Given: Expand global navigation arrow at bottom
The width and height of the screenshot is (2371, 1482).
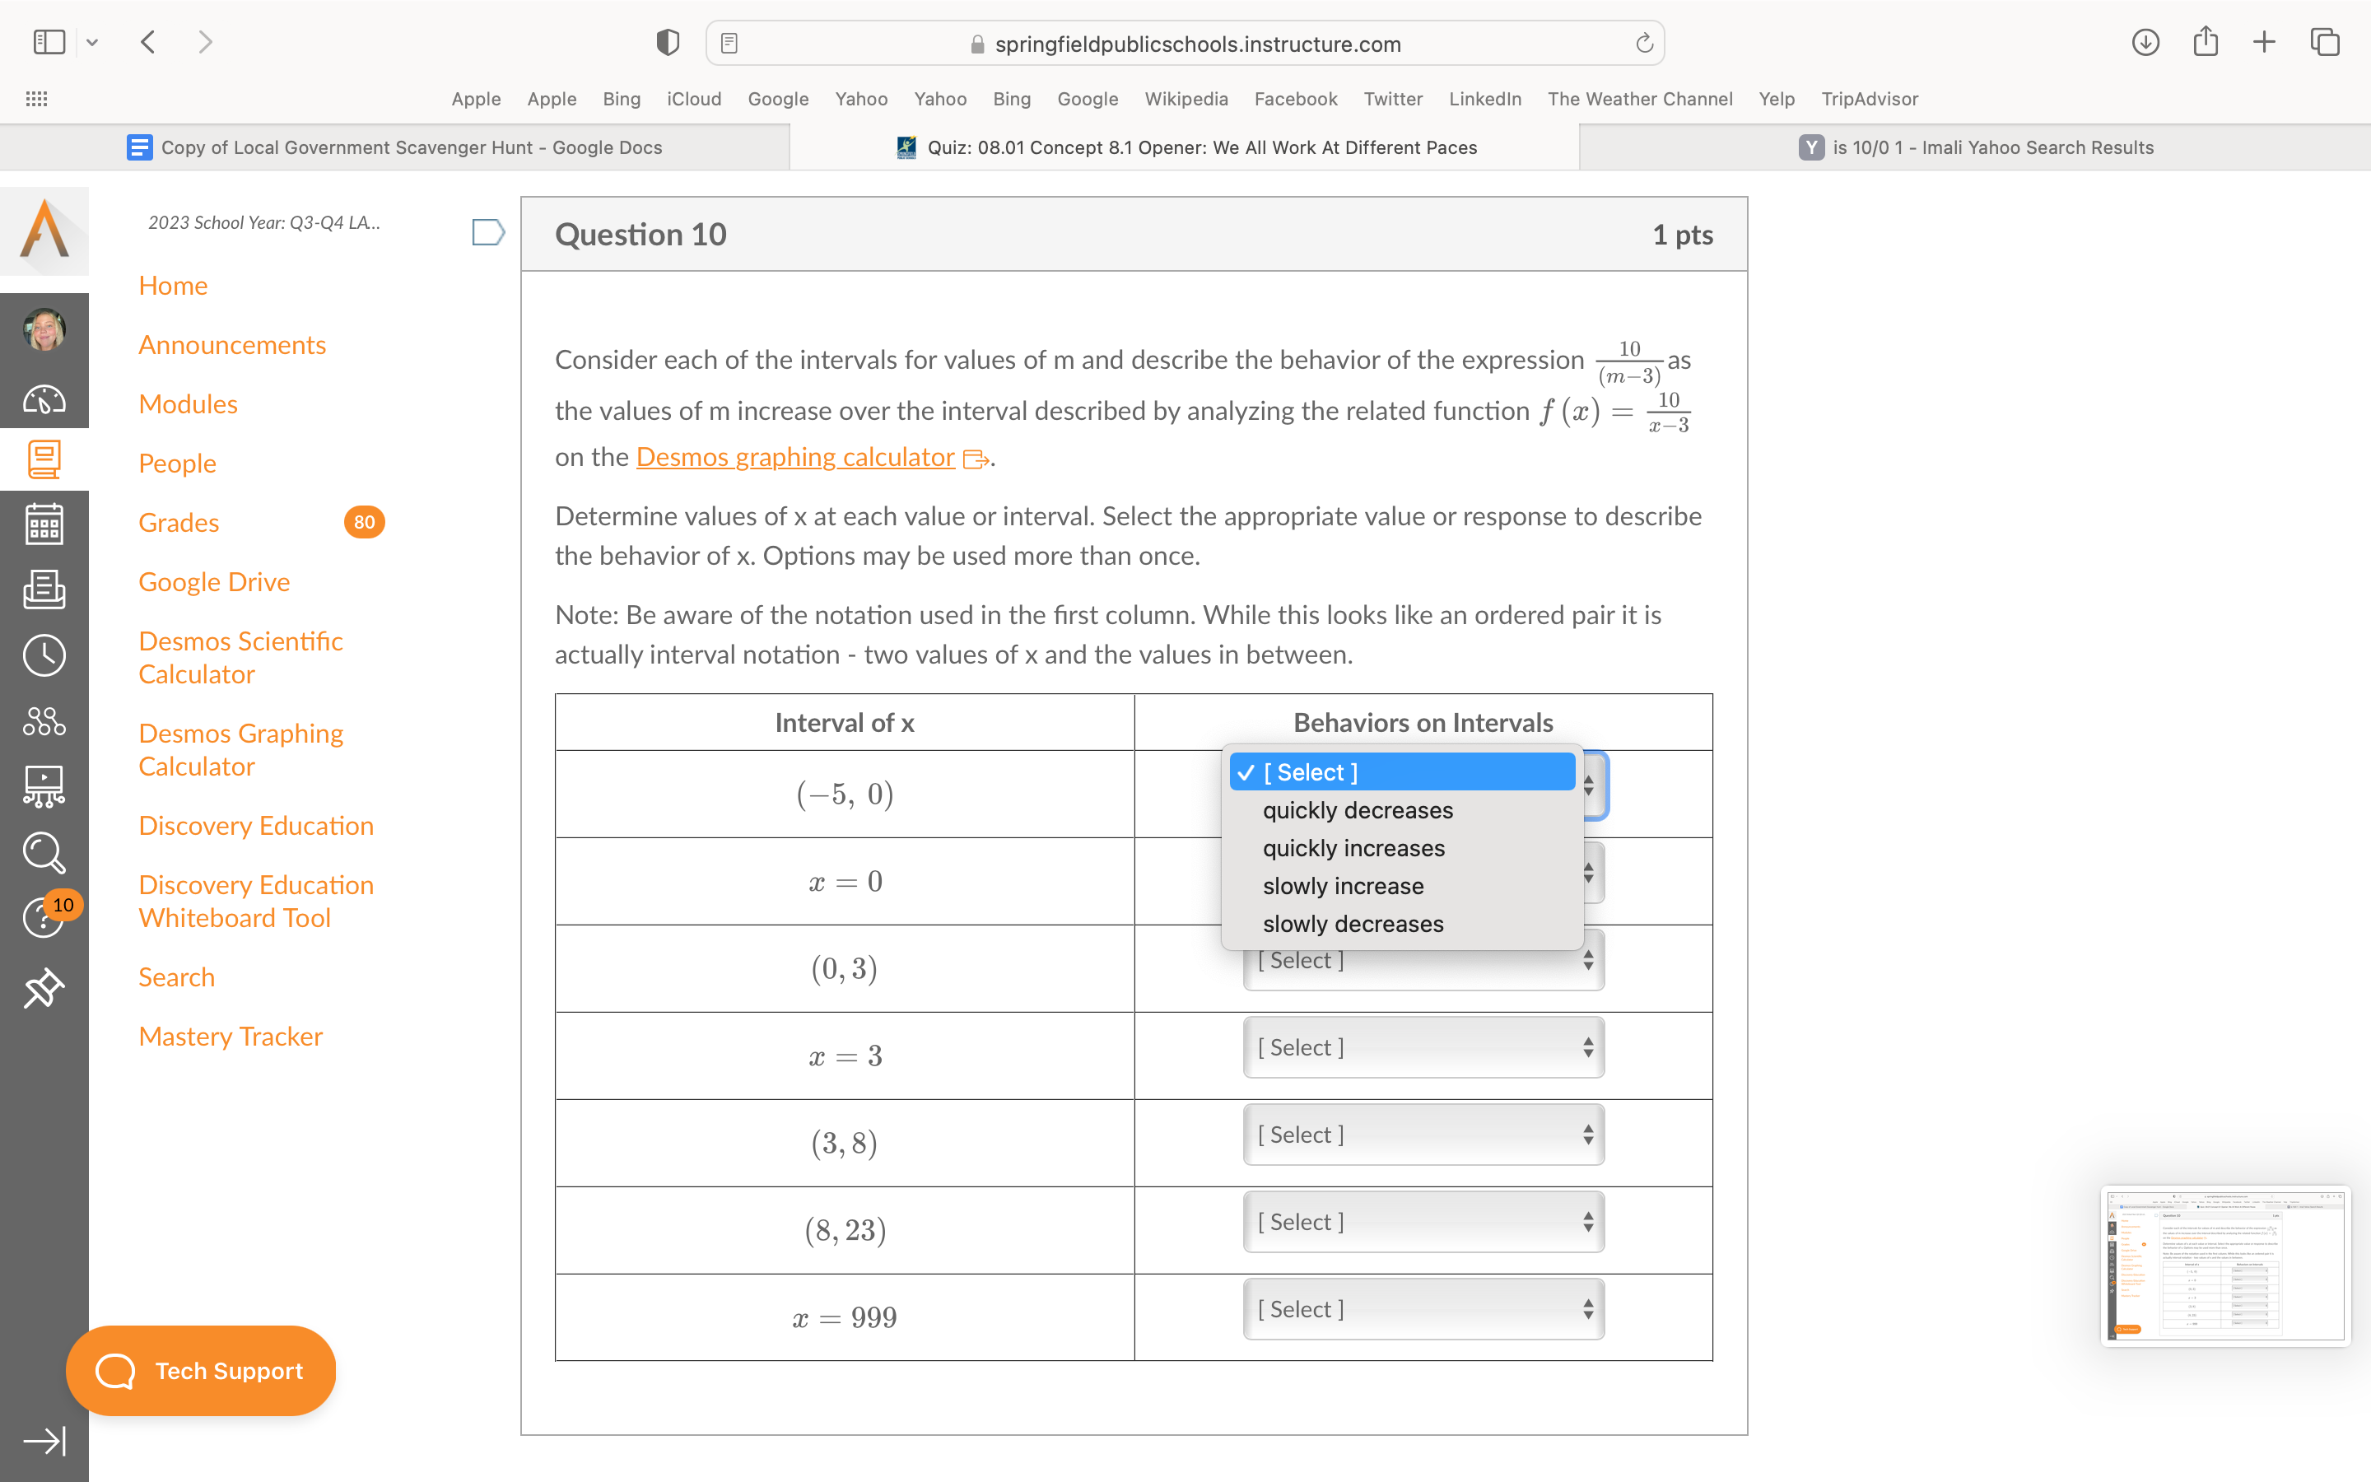Looking at the screenshot, I should coord(44,1440).
